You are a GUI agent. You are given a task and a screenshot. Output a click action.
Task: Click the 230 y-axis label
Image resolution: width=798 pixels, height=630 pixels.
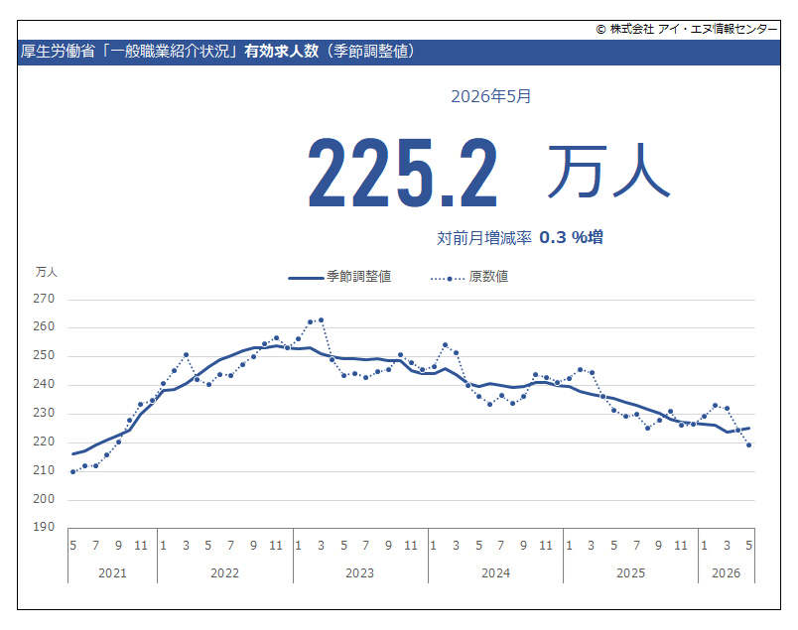[44, 413]
